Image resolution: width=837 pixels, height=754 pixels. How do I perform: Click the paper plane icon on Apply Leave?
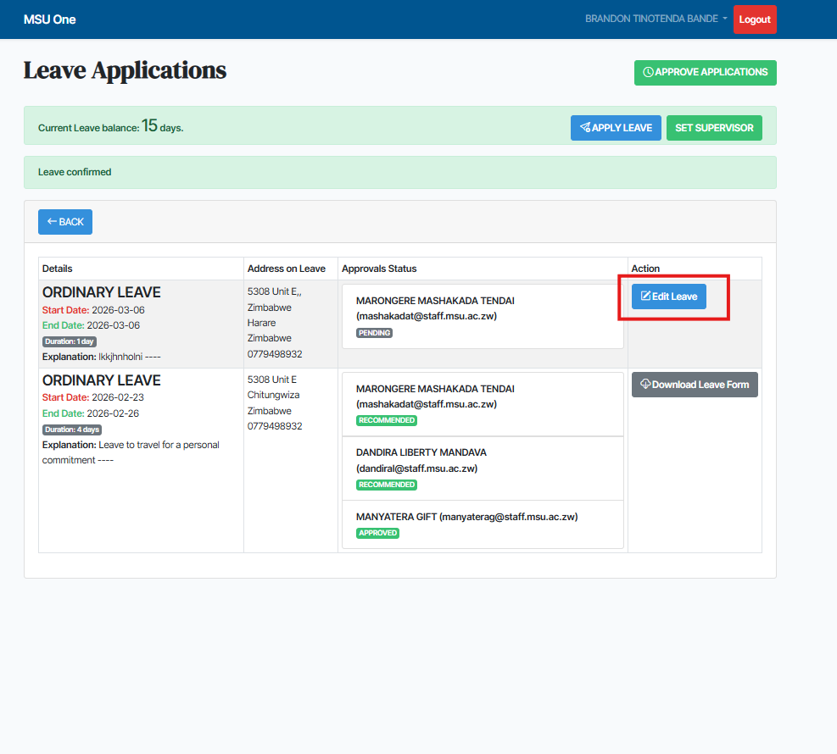585,128
